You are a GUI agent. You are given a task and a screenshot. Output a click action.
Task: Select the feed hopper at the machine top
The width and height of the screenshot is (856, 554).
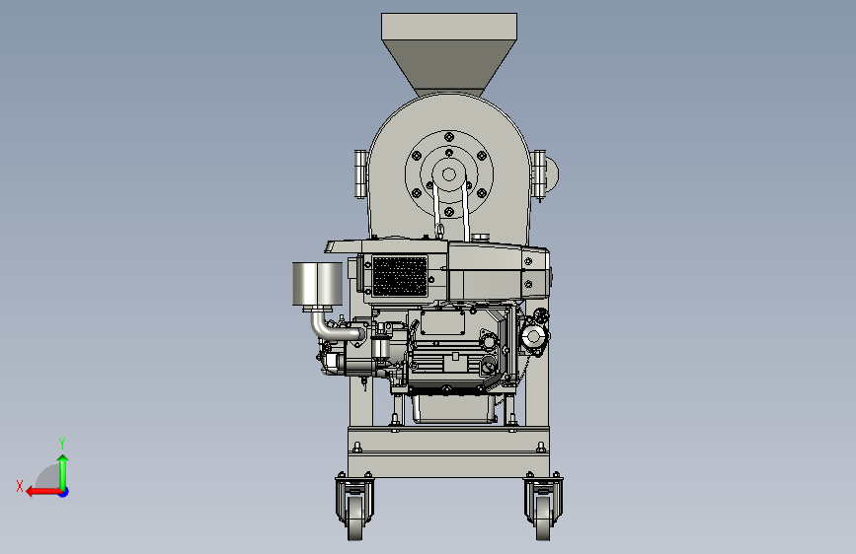pos(449,54)
